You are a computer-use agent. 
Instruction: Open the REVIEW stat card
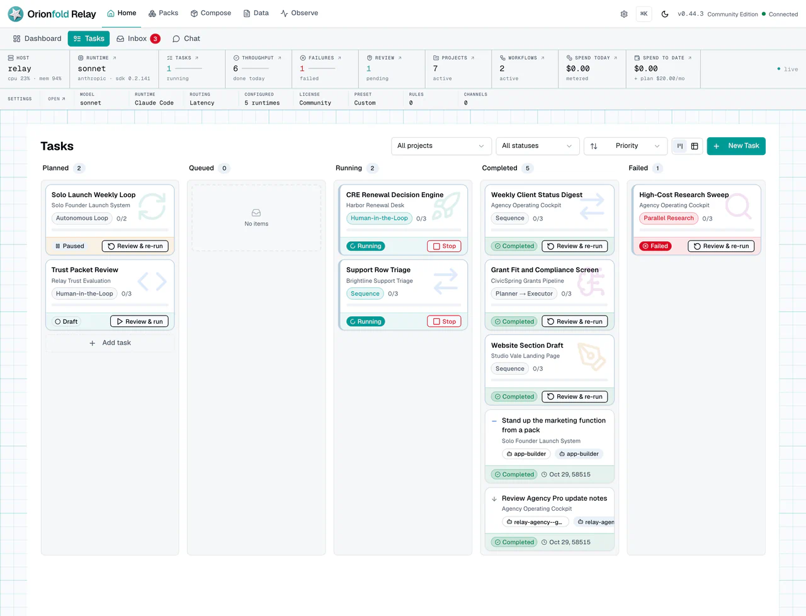392,69
